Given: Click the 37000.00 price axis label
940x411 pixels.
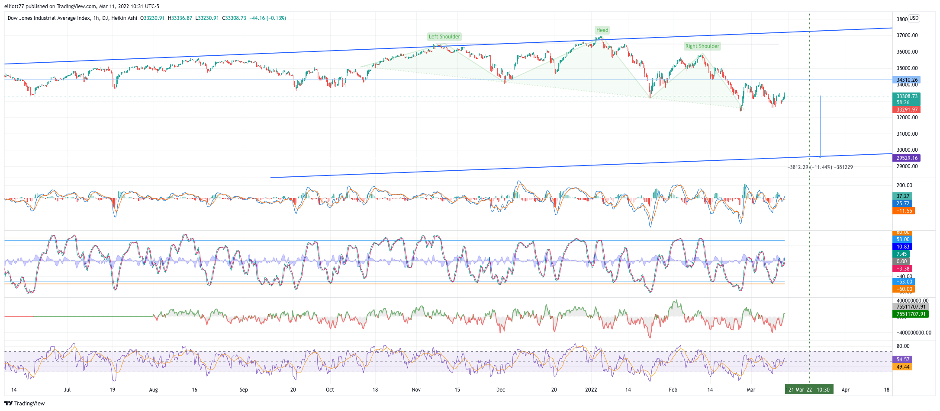Looking at the screenshot, I should pyautogui.click(x=907, y=35).
